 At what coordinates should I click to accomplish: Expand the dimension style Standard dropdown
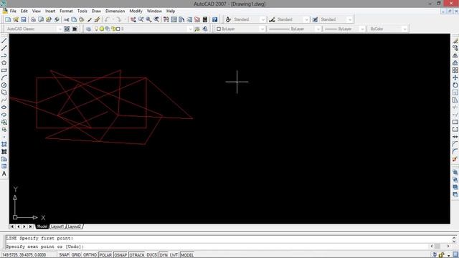[306, 19]
